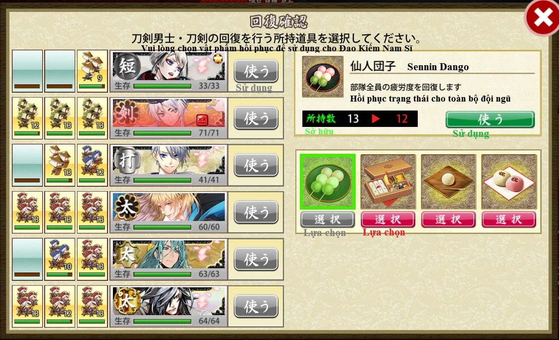The image size is (559, 340).
Task: Click the pink 選択 button under bento box
Action: 388,220
